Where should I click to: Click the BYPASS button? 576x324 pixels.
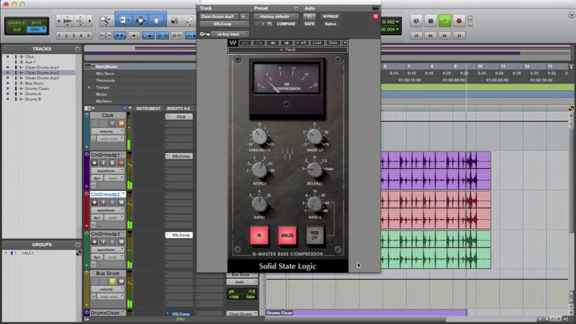(x=330, y=17)
